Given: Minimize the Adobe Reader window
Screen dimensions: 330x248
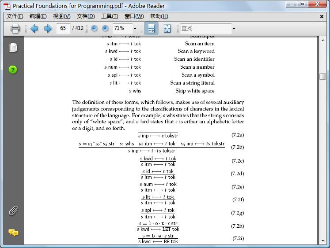Looking at the screenshot, I should pos(292,4).
